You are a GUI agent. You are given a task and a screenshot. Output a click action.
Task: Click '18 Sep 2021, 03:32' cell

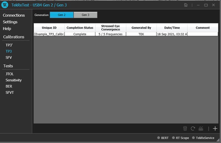tap(172, 34)
